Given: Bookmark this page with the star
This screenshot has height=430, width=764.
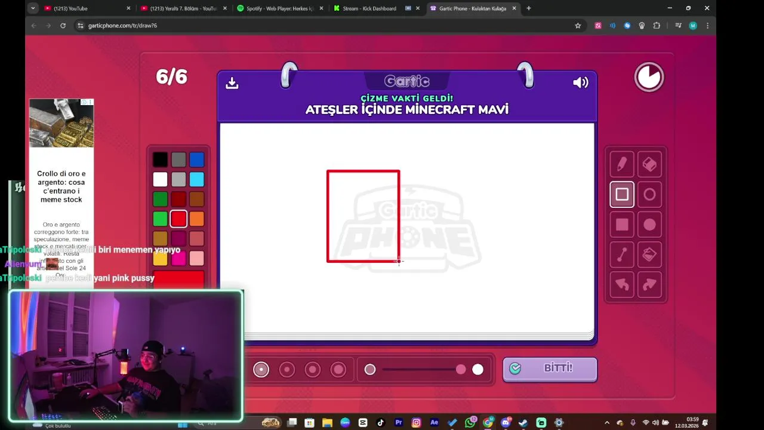Looking at the screenshot, I should click(578, 26).
